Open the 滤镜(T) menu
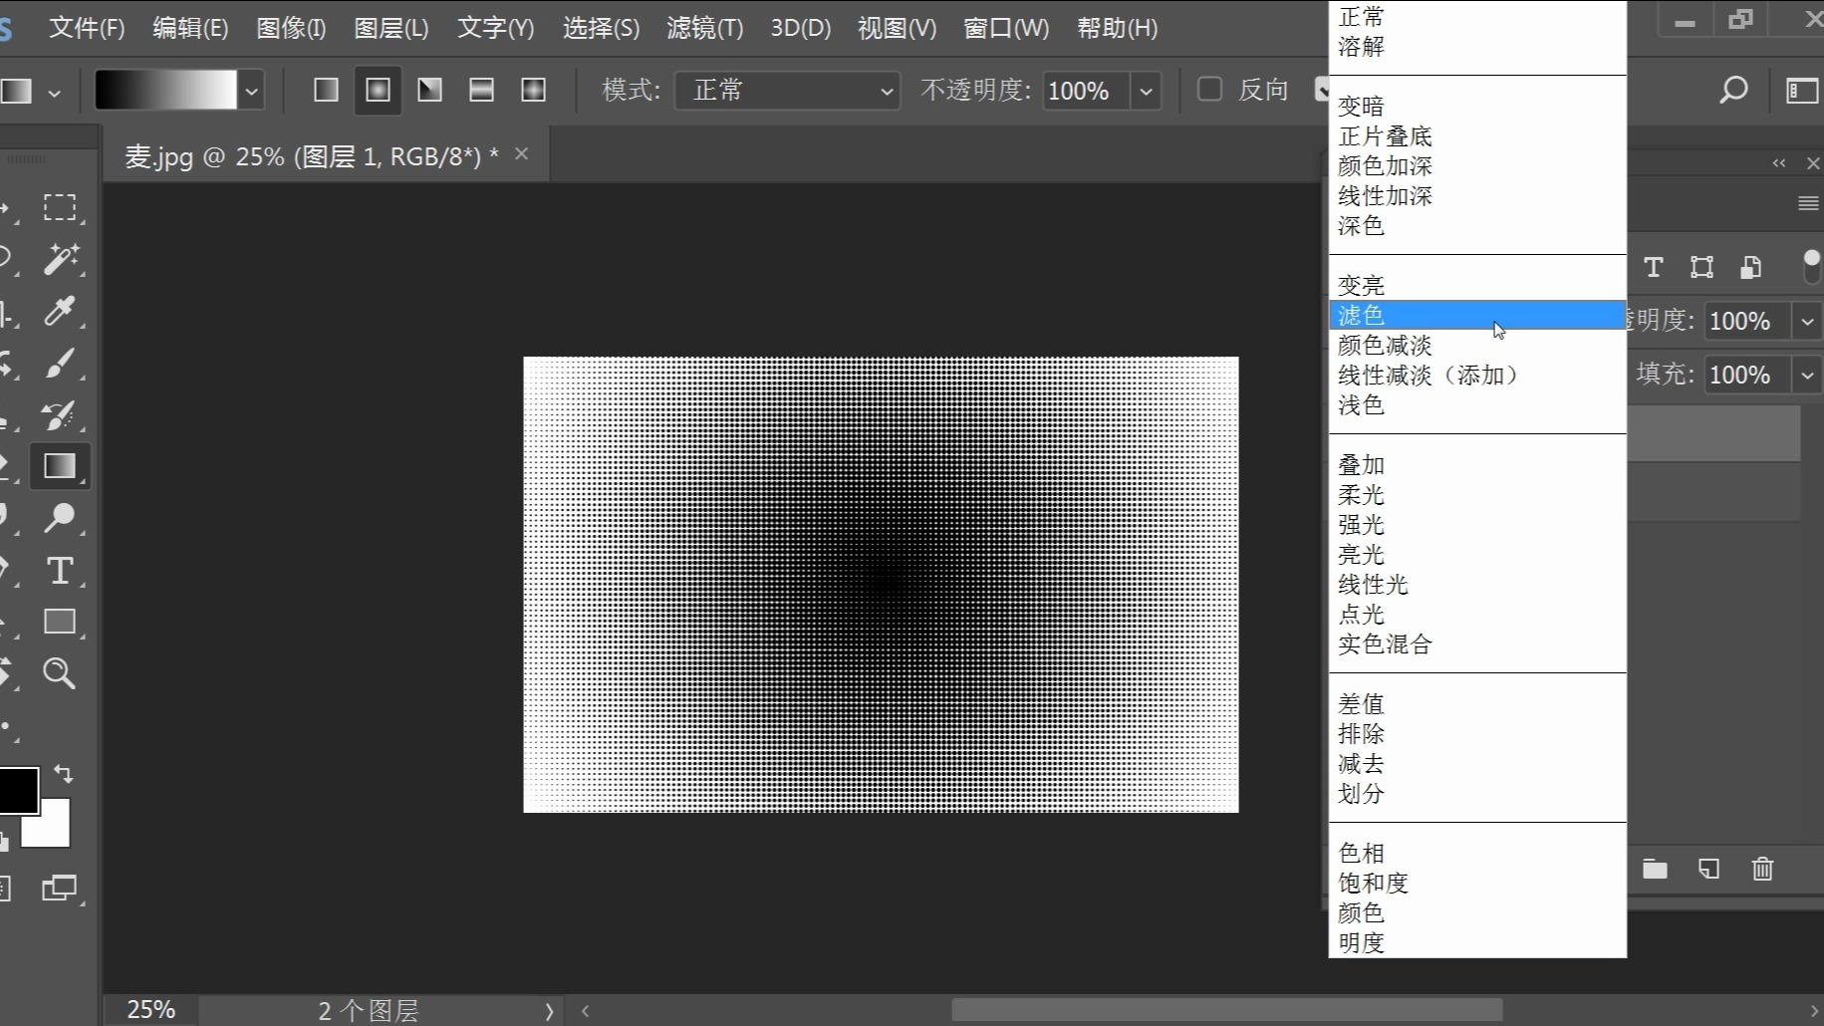Screen dimensions: 1824x1026 coord(704,28)
